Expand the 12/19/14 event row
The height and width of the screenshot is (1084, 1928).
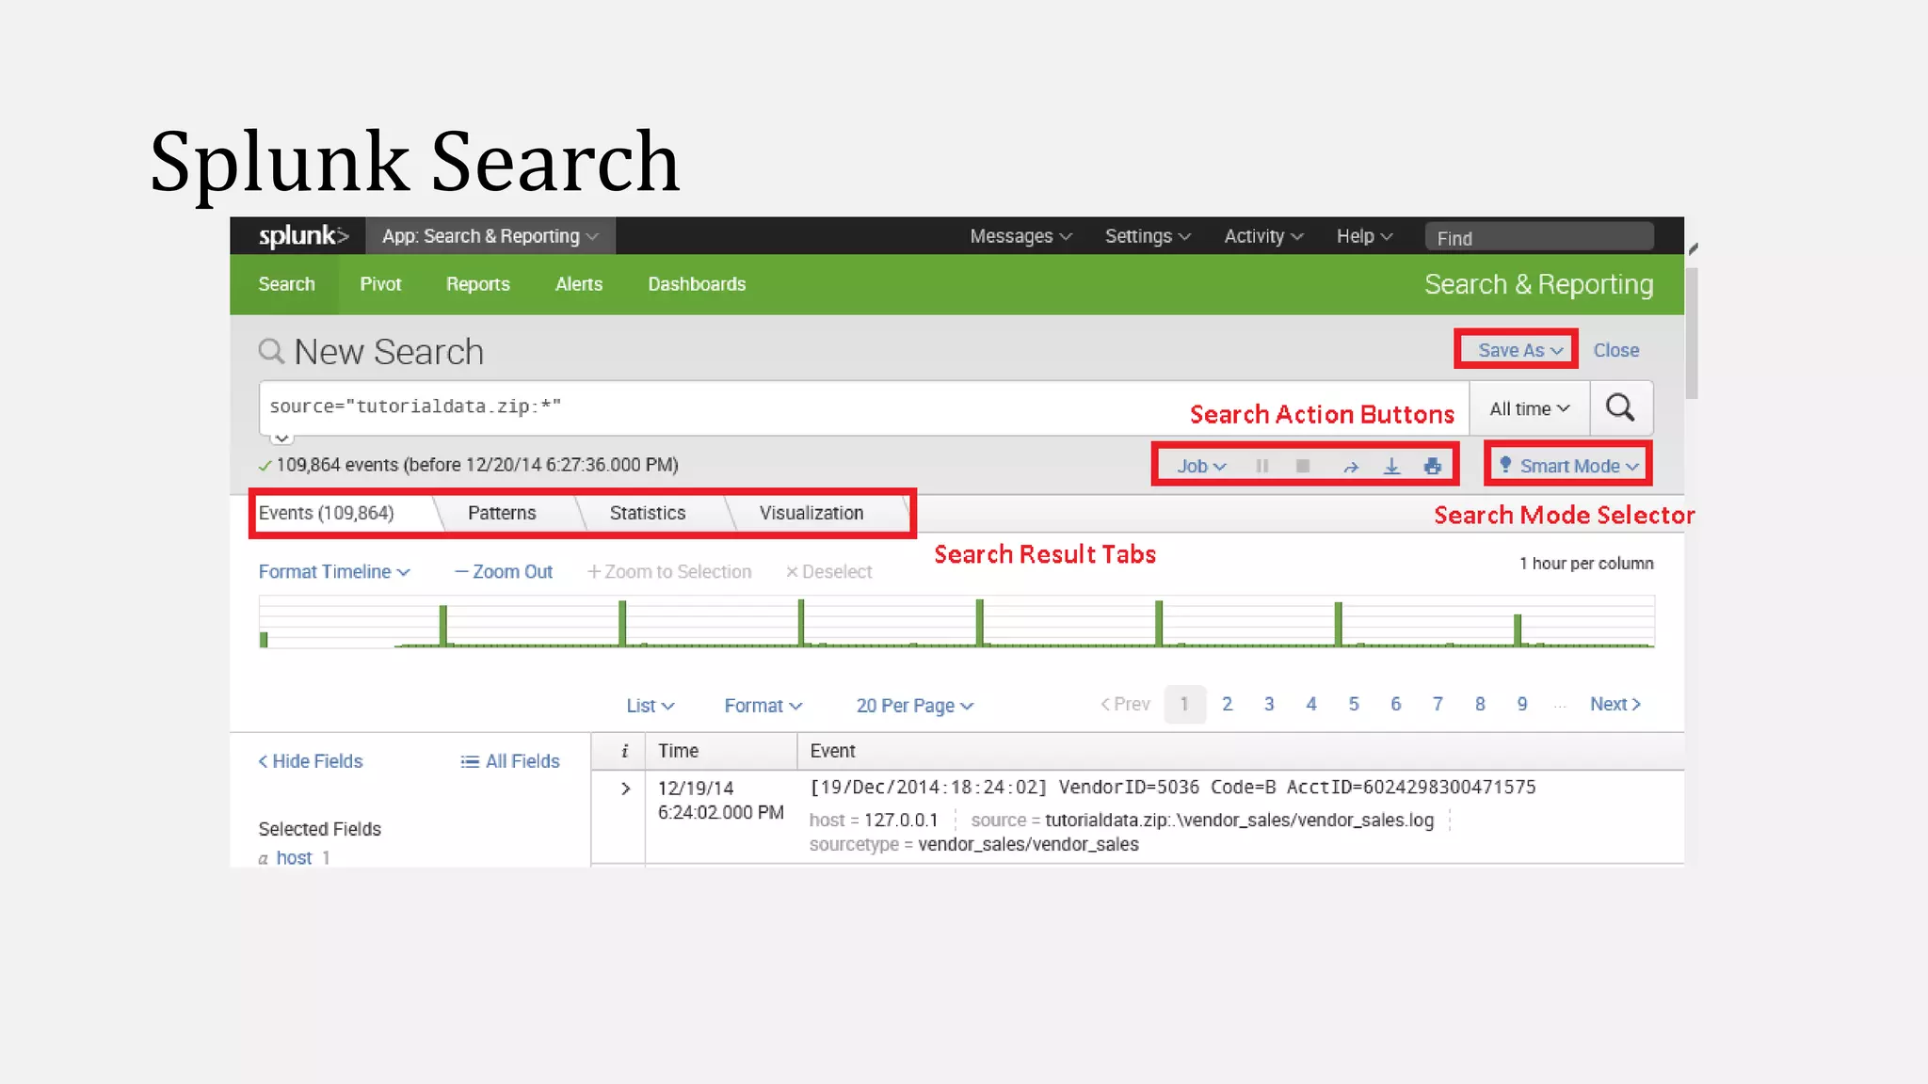pyautogui.click(x=625, y=789)
